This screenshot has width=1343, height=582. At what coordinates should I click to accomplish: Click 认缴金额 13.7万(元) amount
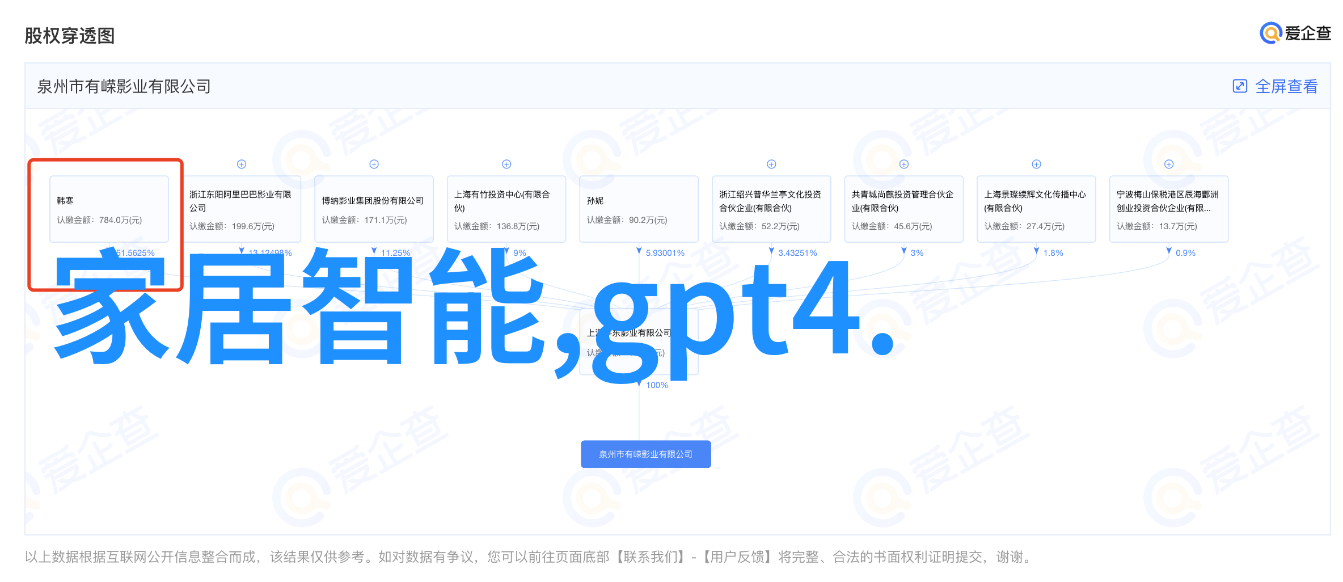click(1157, 226)
